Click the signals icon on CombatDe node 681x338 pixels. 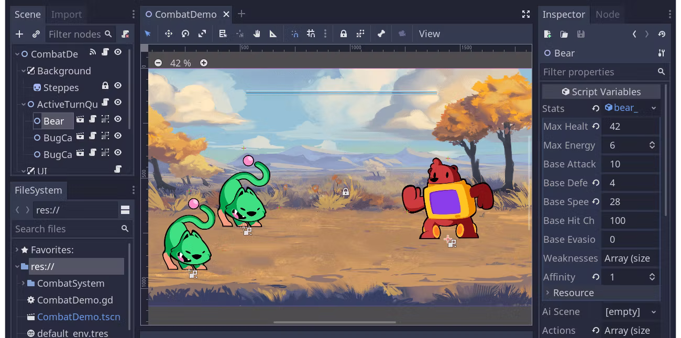[93, 52]
